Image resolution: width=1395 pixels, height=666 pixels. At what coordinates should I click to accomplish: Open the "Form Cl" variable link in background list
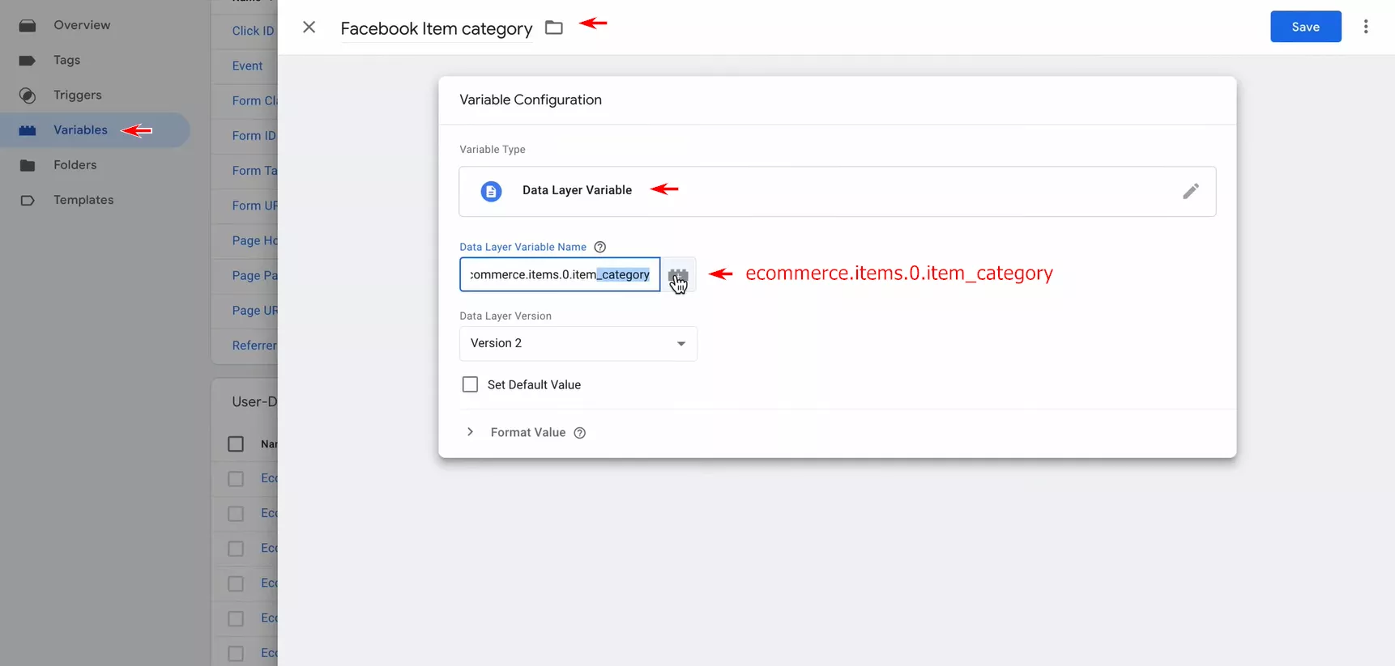tap(254, 100)
